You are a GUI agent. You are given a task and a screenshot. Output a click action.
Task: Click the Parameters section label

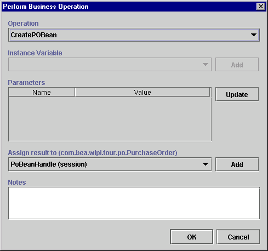26,82
